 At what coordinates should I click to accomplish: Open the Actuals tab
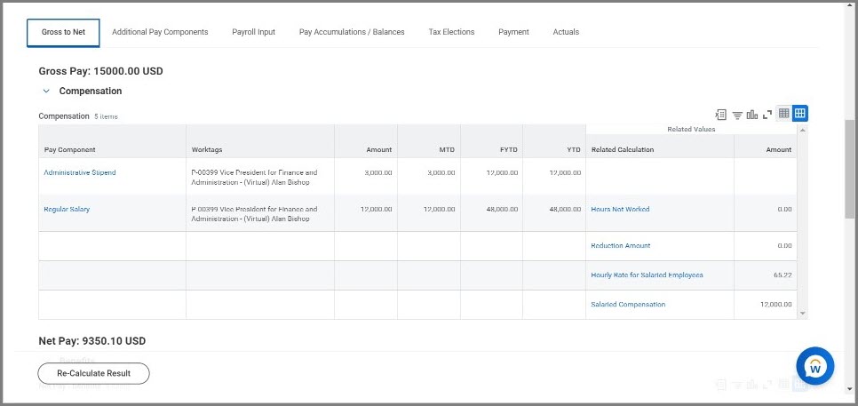566,32
